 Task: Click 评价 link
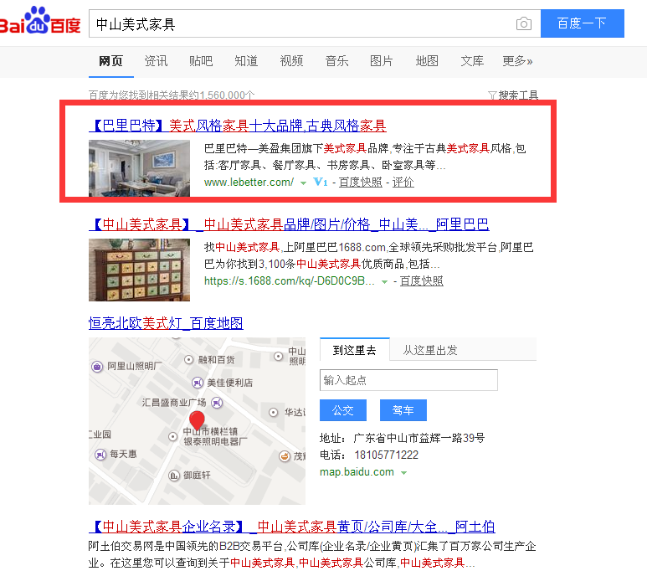(403, 182)
